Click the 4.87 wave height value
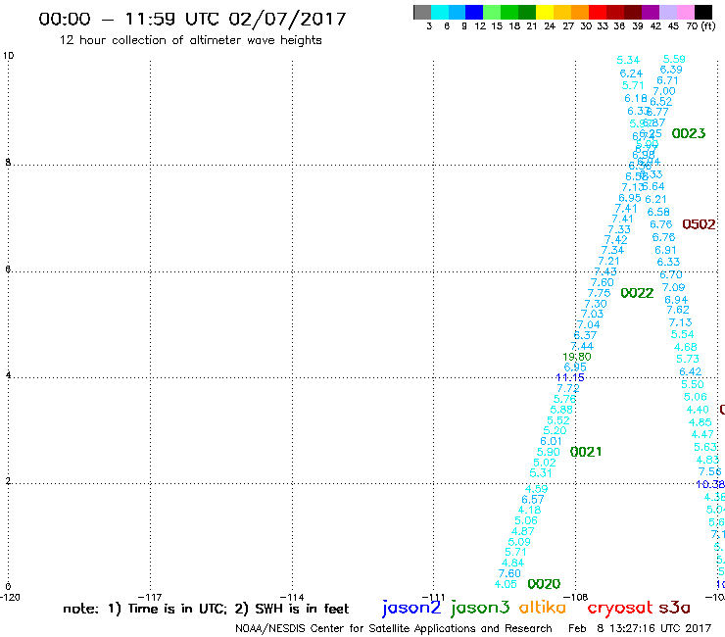Screen dimensions: 725x637 (x=523, y=531)
